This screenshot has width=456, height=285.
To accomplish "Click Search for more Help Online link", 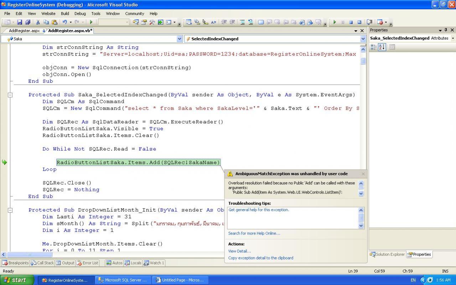I will (254, 233).
